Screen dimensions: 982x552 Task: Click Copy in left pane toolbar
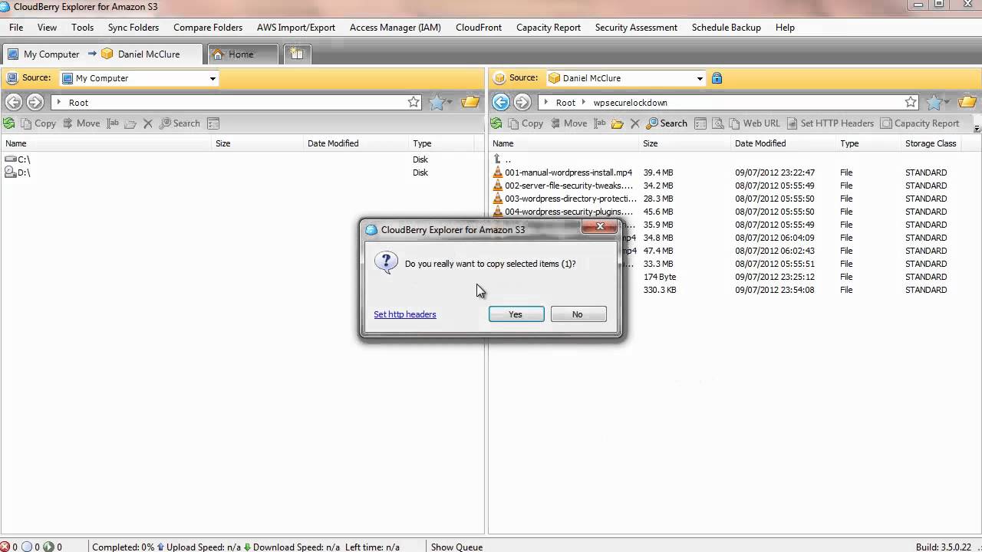click(38, 123)
